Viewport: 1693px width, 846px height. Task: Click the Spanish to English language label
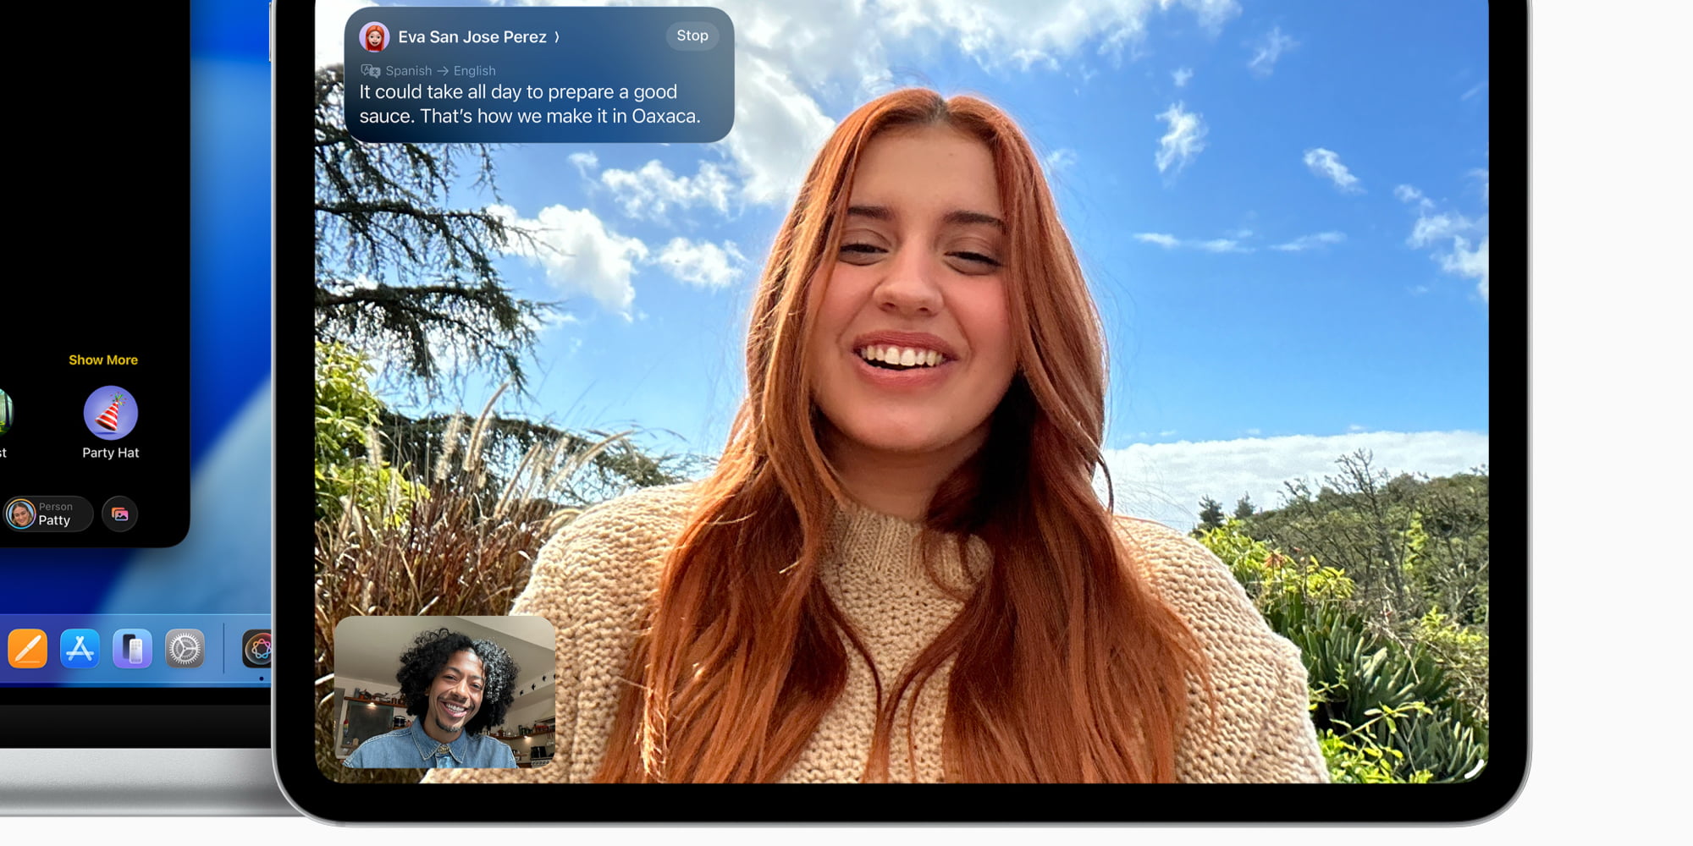pyautogui.click(x=440, y=70)
